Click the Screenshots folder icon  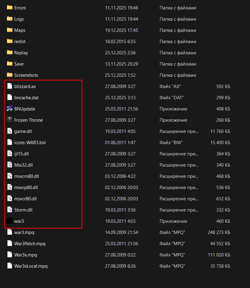[x=9, y=75]
